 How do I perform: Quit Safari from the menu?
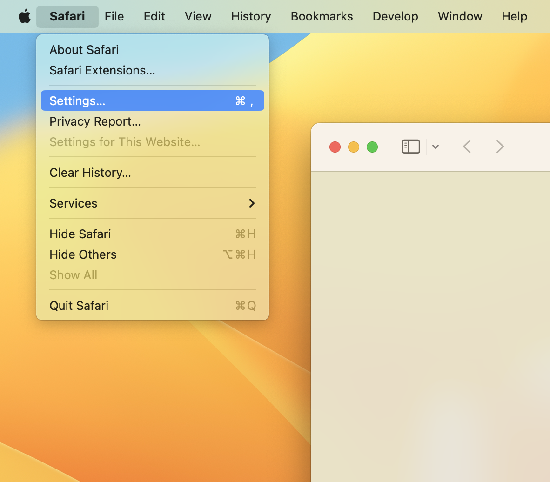pyautogui.click(x=79, y=306)
